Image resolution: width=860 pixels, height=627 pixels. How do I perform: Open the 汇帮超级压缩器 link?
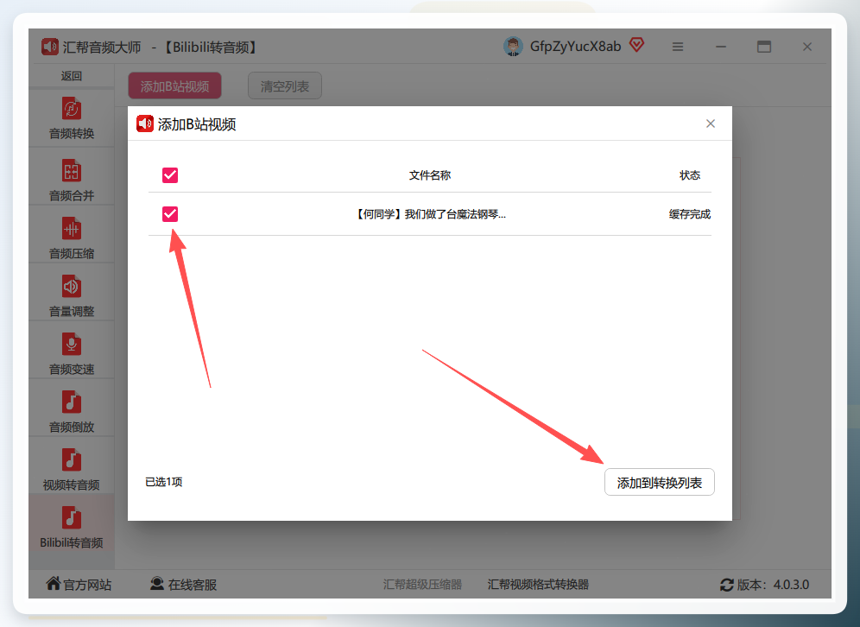pyautogui.click(x=422, y=585)
